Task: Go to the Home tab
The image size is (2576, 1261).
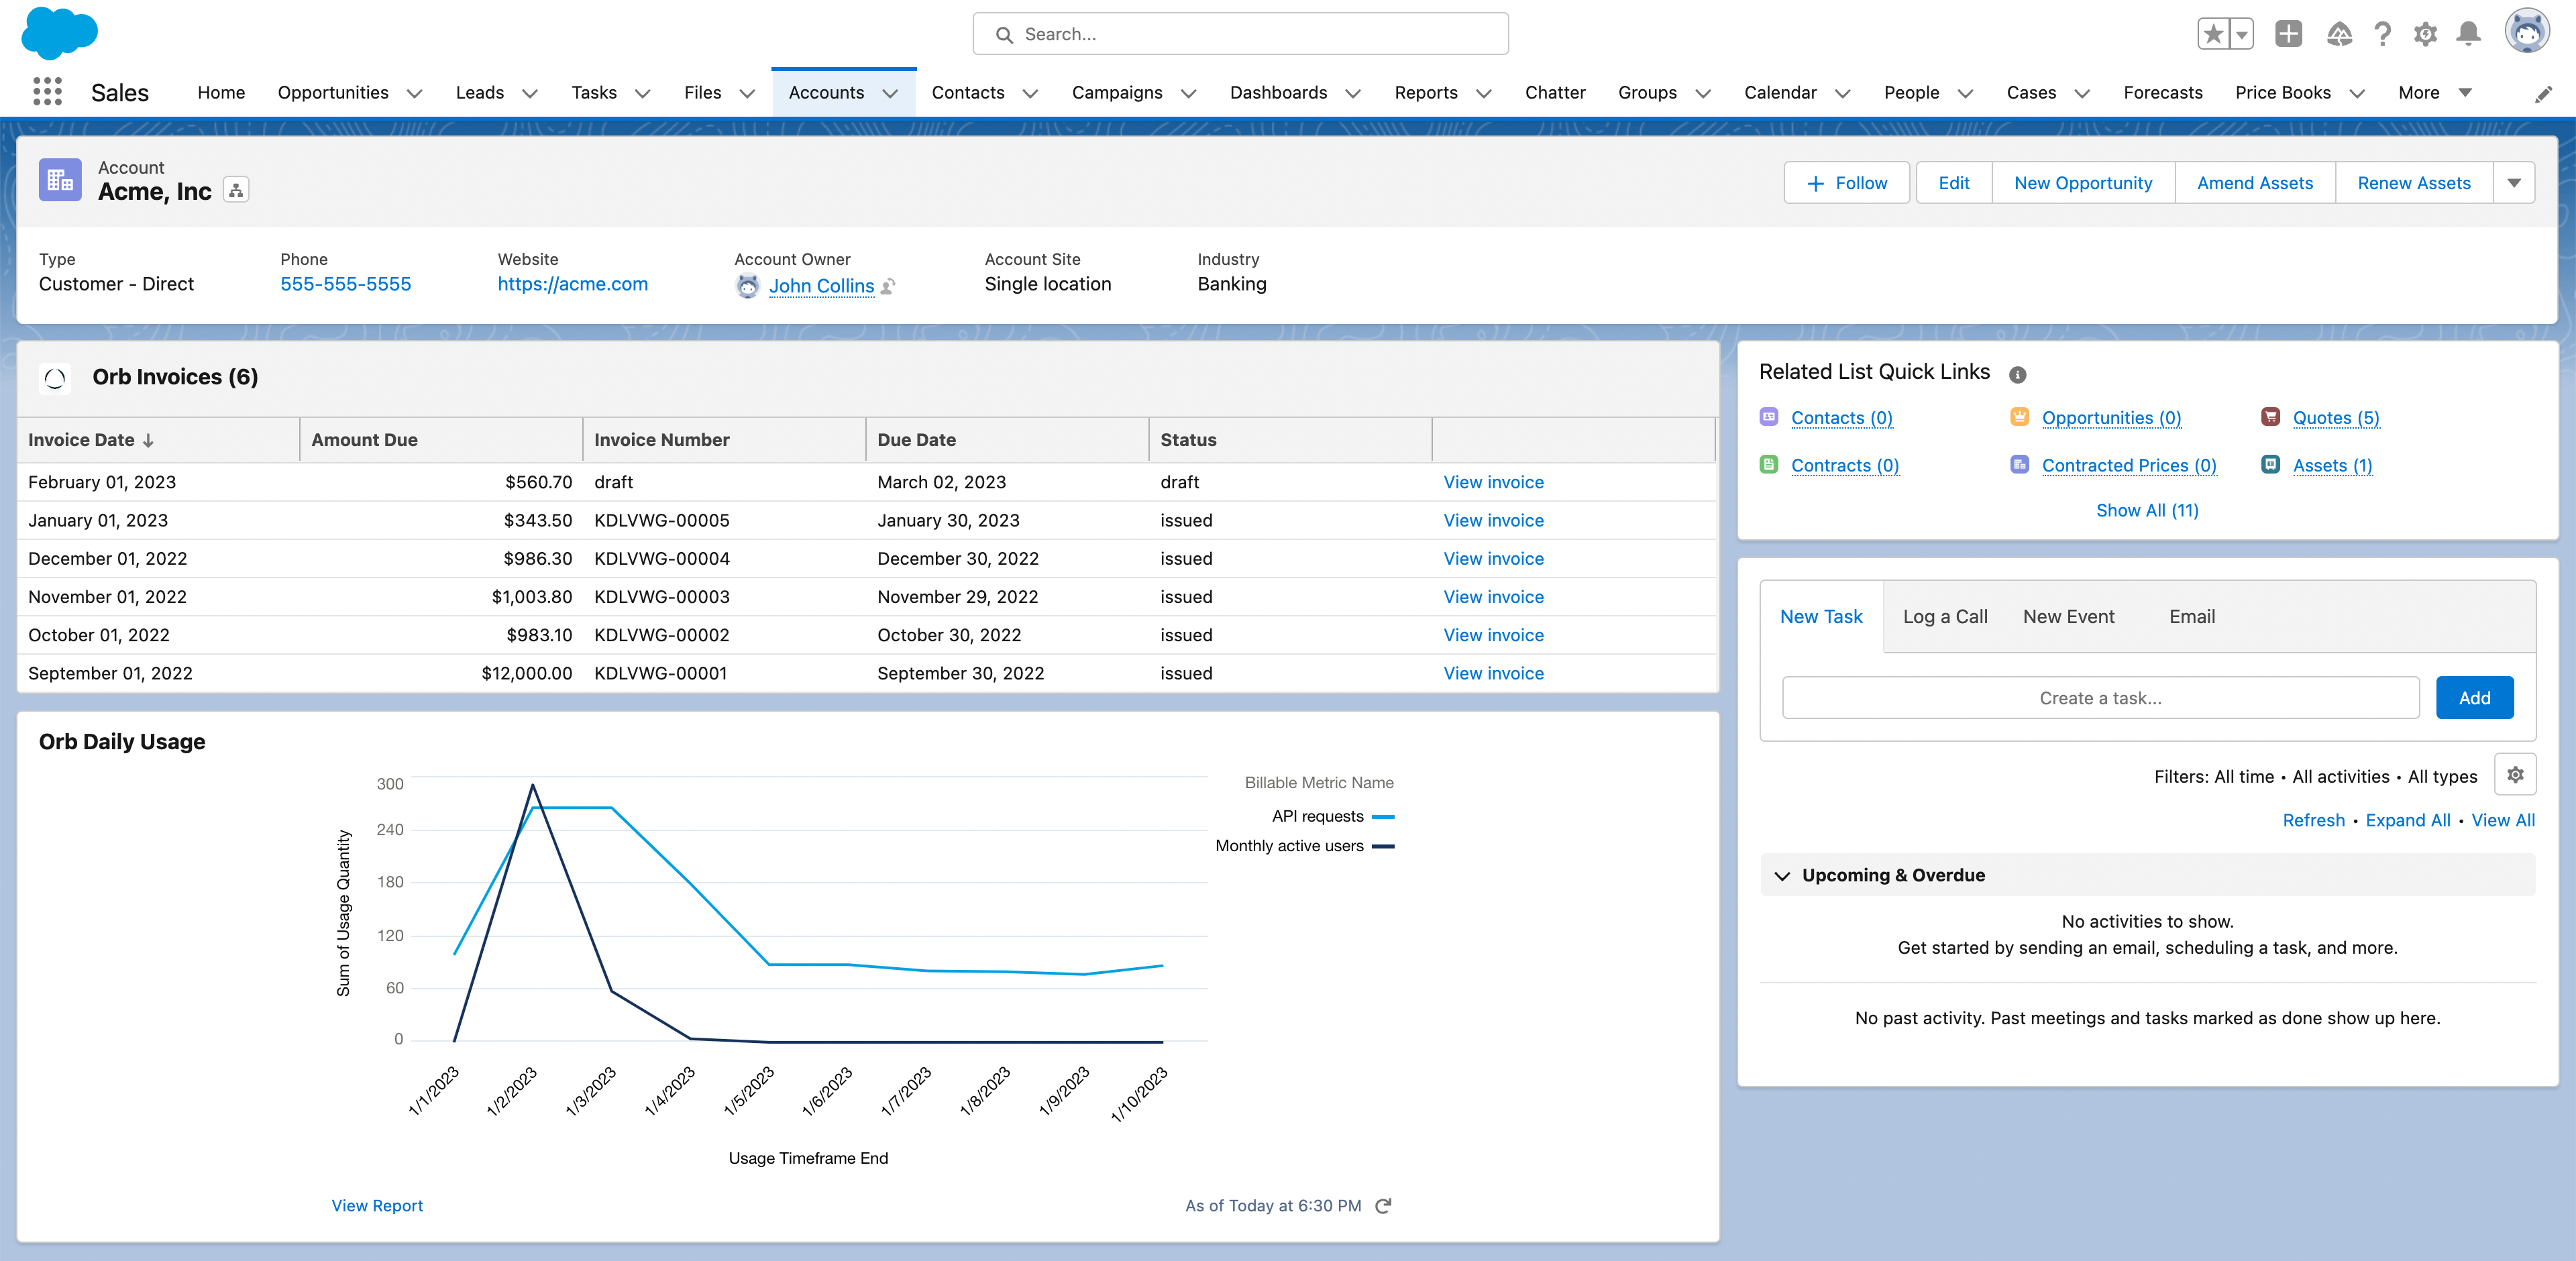Action: [x=221, y=93]
